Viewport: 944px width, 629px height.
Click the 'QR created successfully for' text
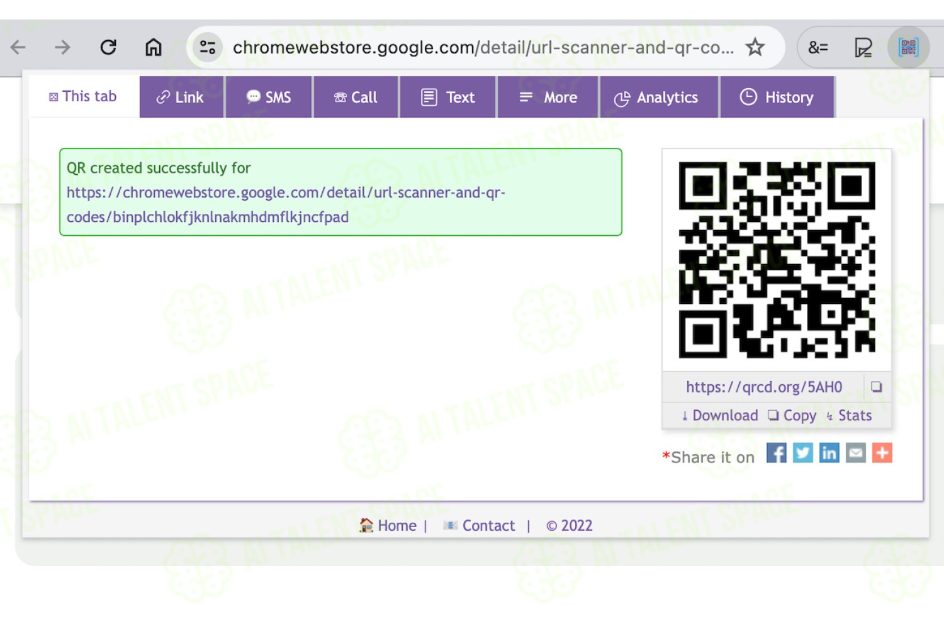[159, 168]
